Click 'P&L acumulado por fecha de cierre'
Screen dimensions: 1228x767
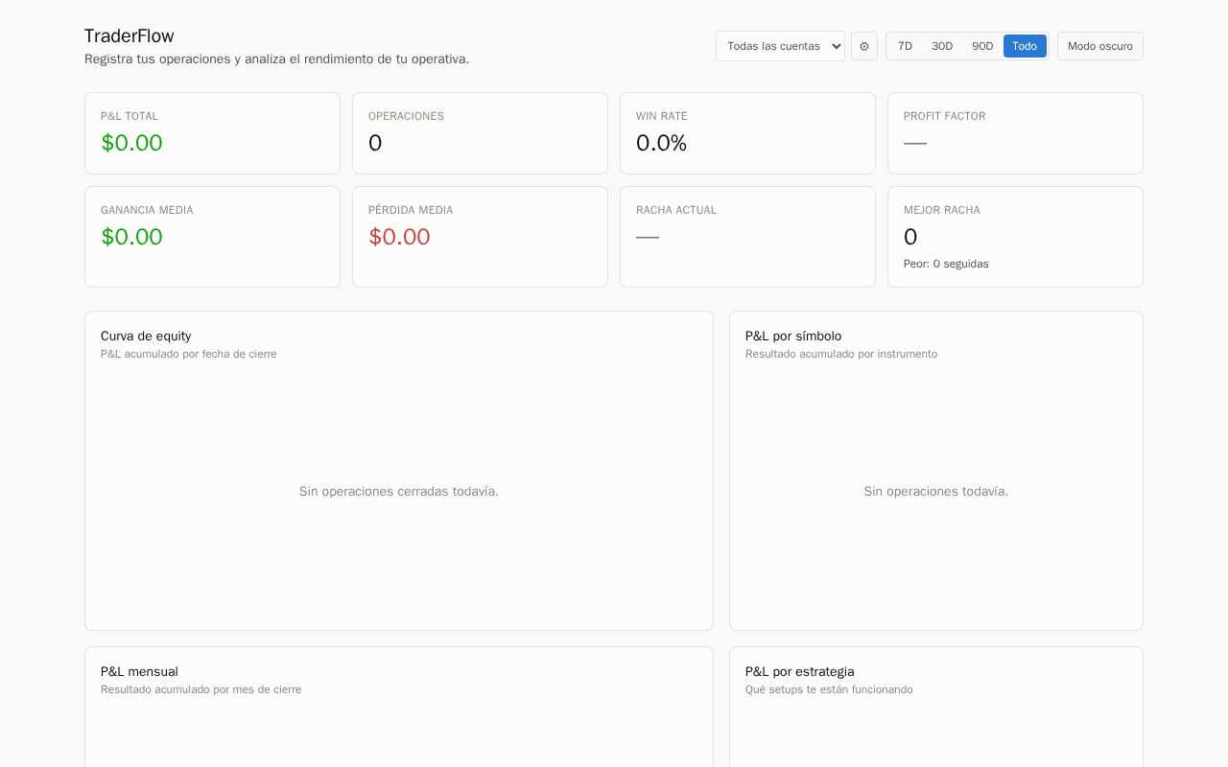(189, 354)
